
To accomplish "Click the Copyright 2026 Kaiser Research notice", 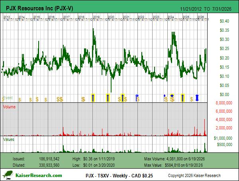I will point(194,175).
